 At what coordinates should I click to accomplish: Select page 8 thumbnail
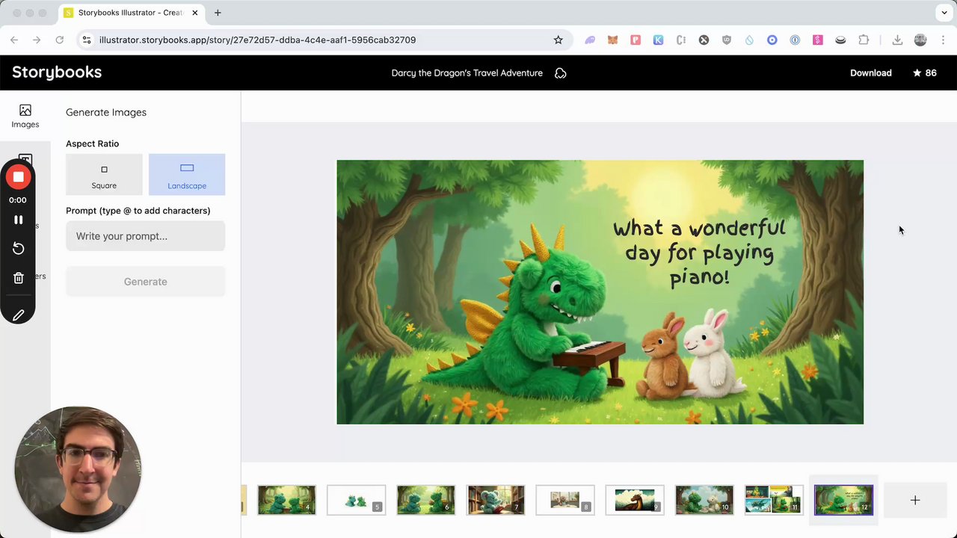click(x=565, y=500)
